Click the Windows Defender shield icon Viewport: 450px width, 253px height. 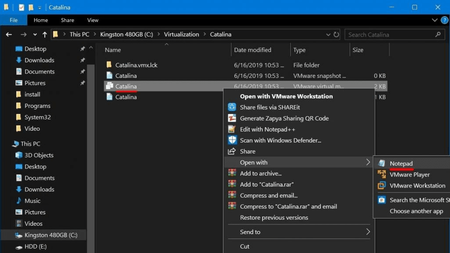pos(232,140)
